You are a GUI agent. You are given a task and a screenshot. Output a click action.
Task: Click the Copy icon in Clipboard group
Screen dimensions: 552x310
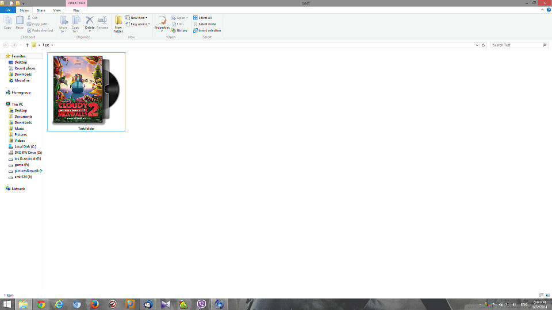pos(7,22)
